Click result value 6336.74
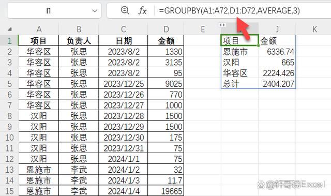The width and height of the screenshot is (331, 196). tap(277, 51)
